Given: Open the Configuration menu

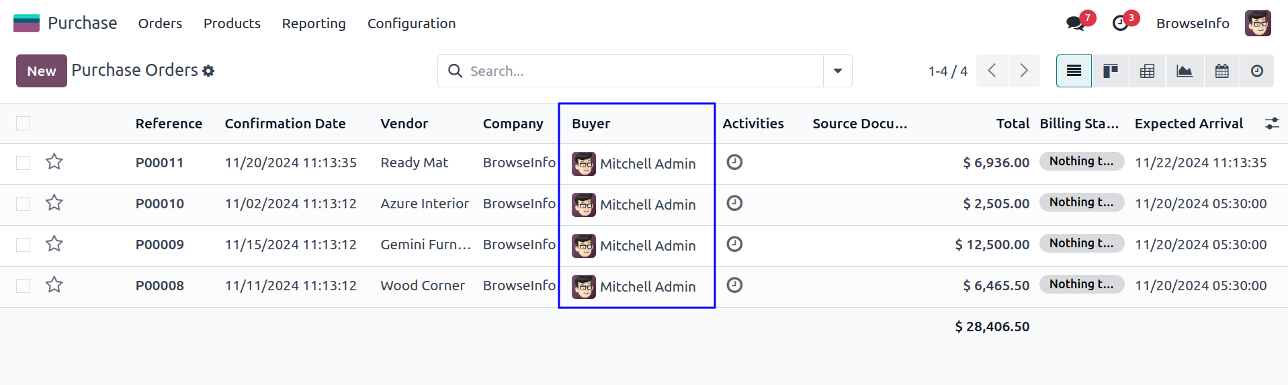Looking at the screenshot, I should click(411, 24).
